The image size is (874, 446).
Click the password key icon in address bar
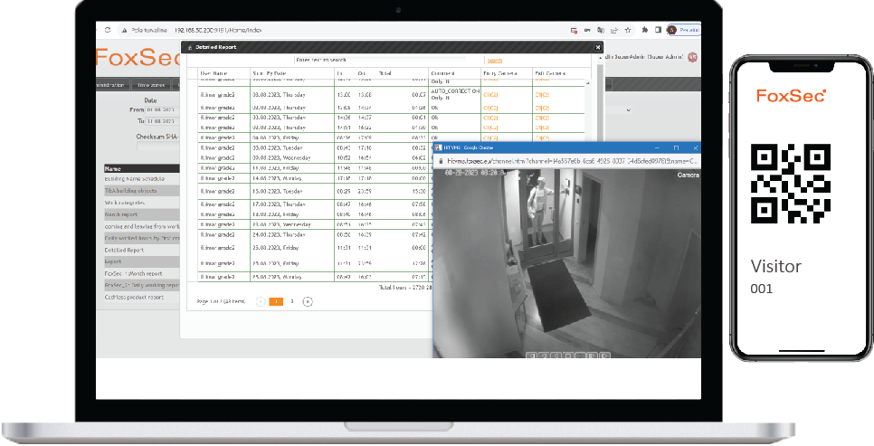coord(587,30)
